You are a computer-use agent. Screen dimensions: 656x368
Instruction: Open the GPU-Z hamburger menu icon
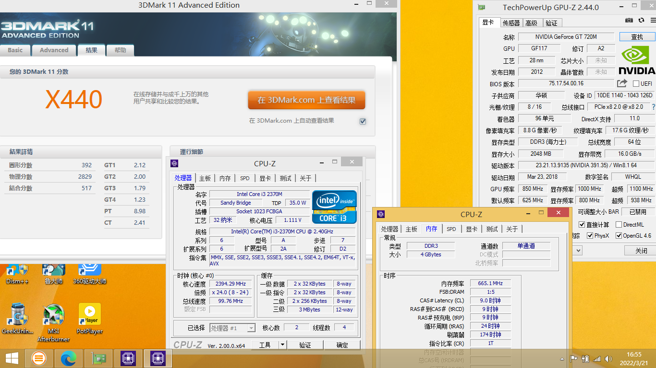click(652, 20)
